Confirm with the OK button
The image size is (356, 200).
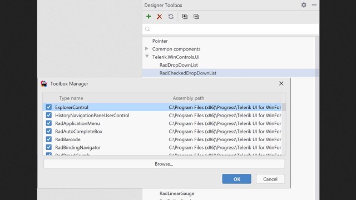coord(236,179)
